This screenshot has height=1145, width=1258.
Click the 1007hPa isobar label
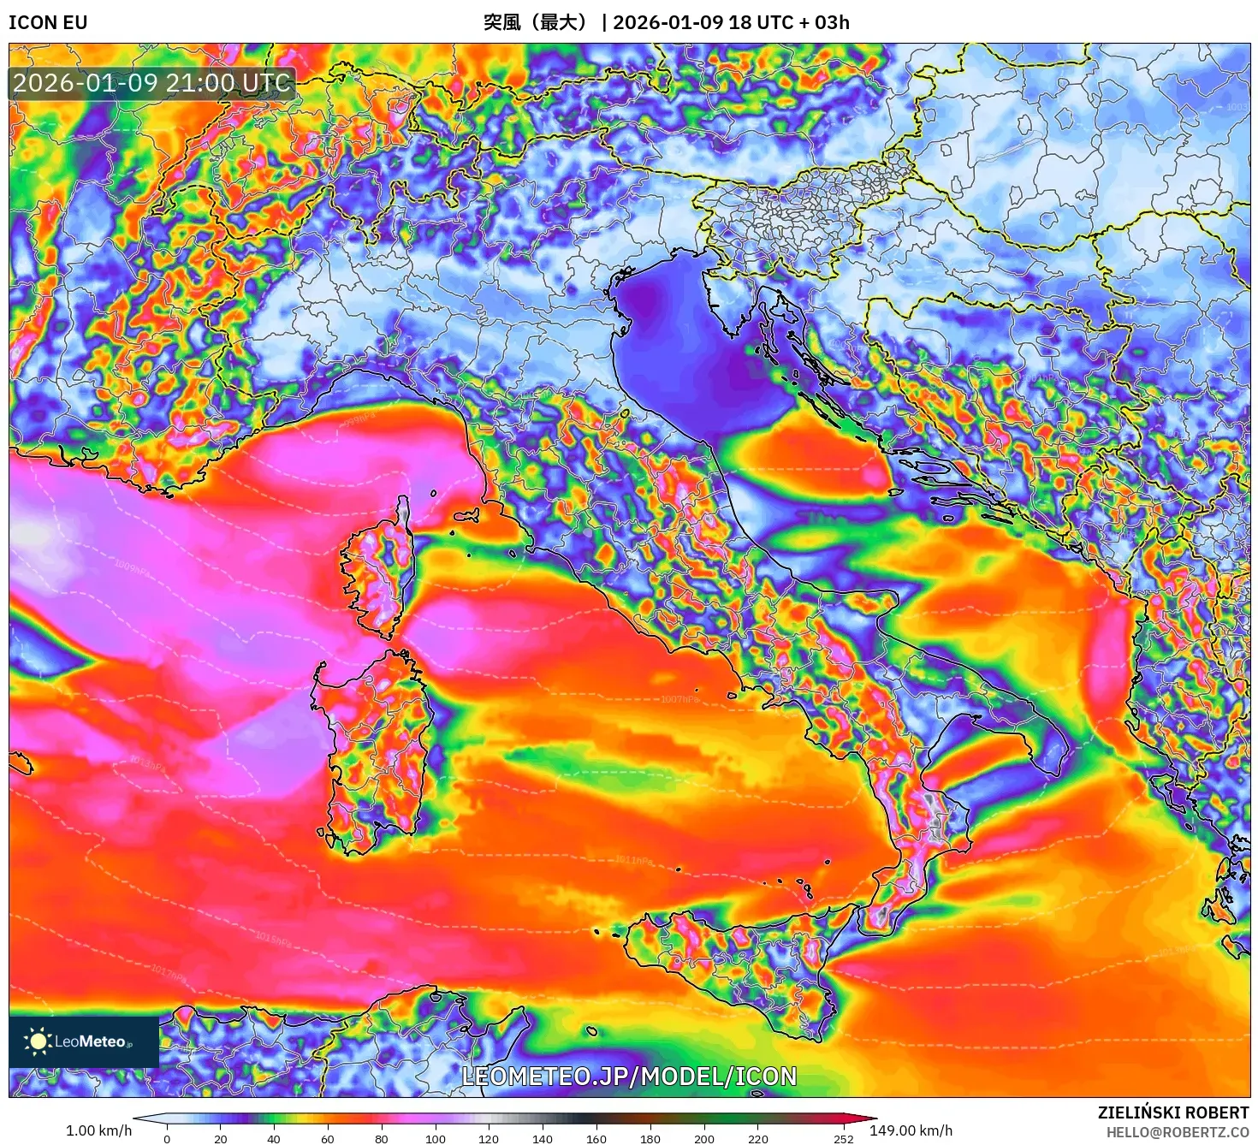679,700
